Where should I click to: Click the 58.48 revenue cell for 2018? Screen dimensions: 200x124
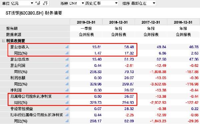129,47
